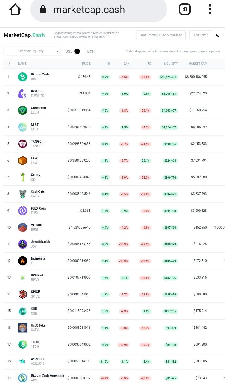The height and width of the screenshot is (383, 225).
Task: Open the browser home page icon
Action: [15, 10]
